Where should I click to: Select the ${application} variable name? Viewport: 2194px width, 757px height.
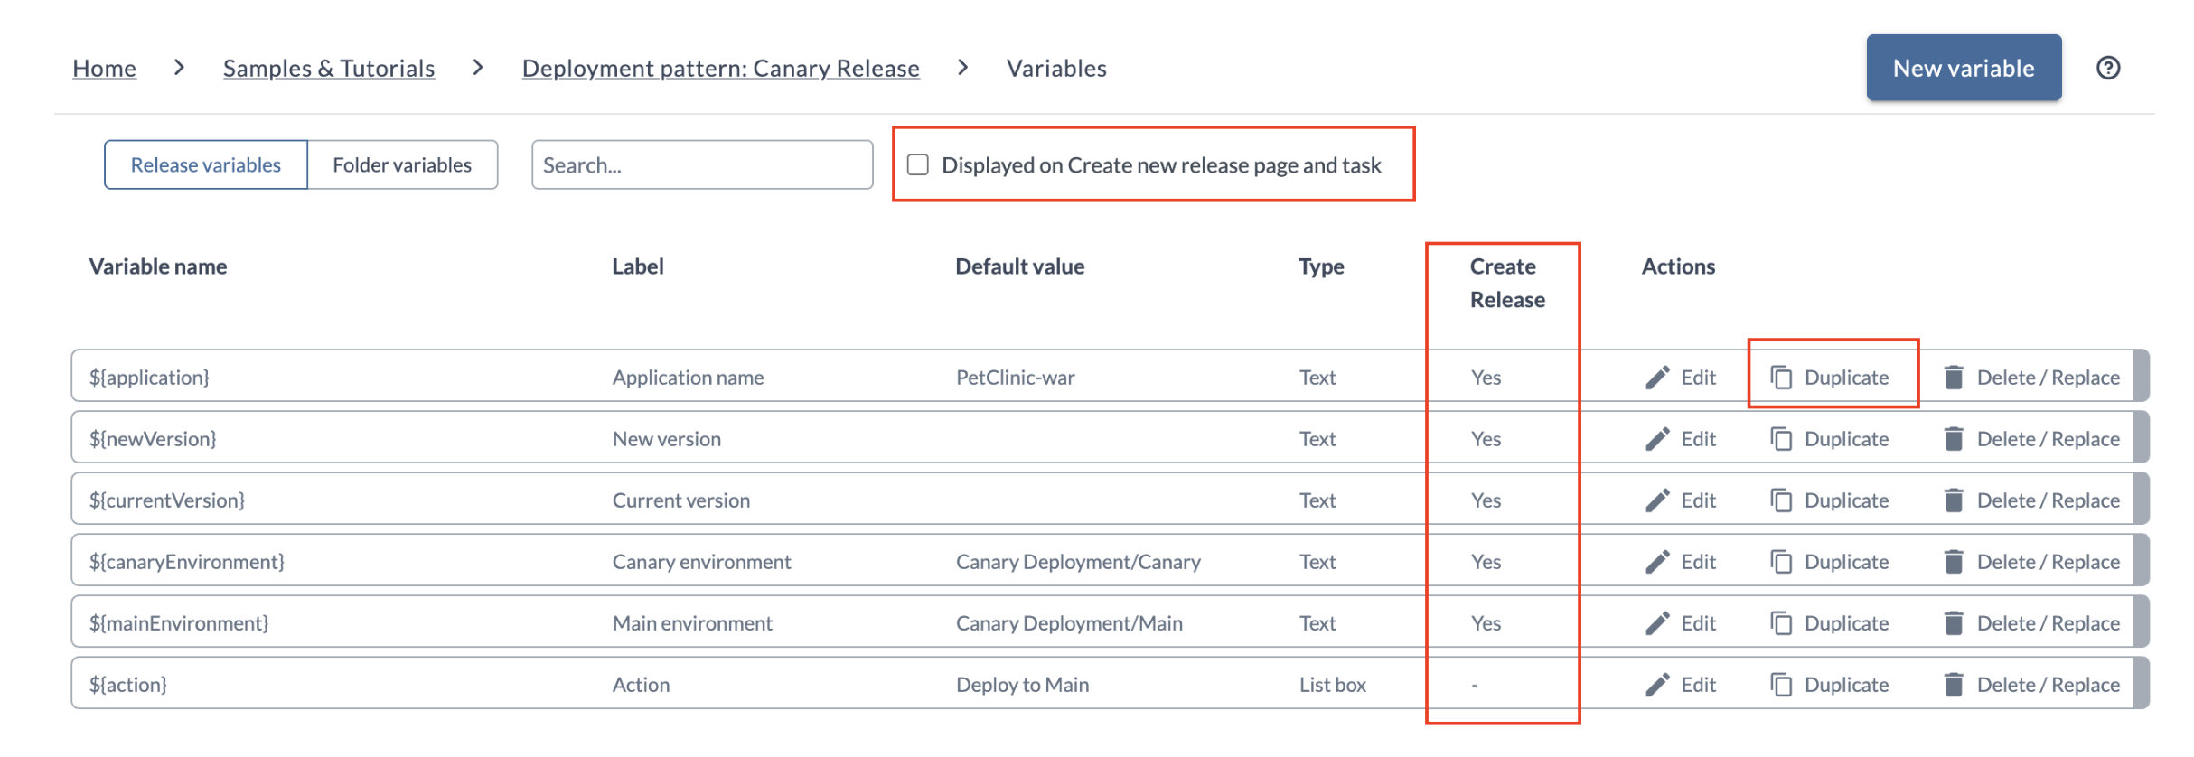click(149, 378)
